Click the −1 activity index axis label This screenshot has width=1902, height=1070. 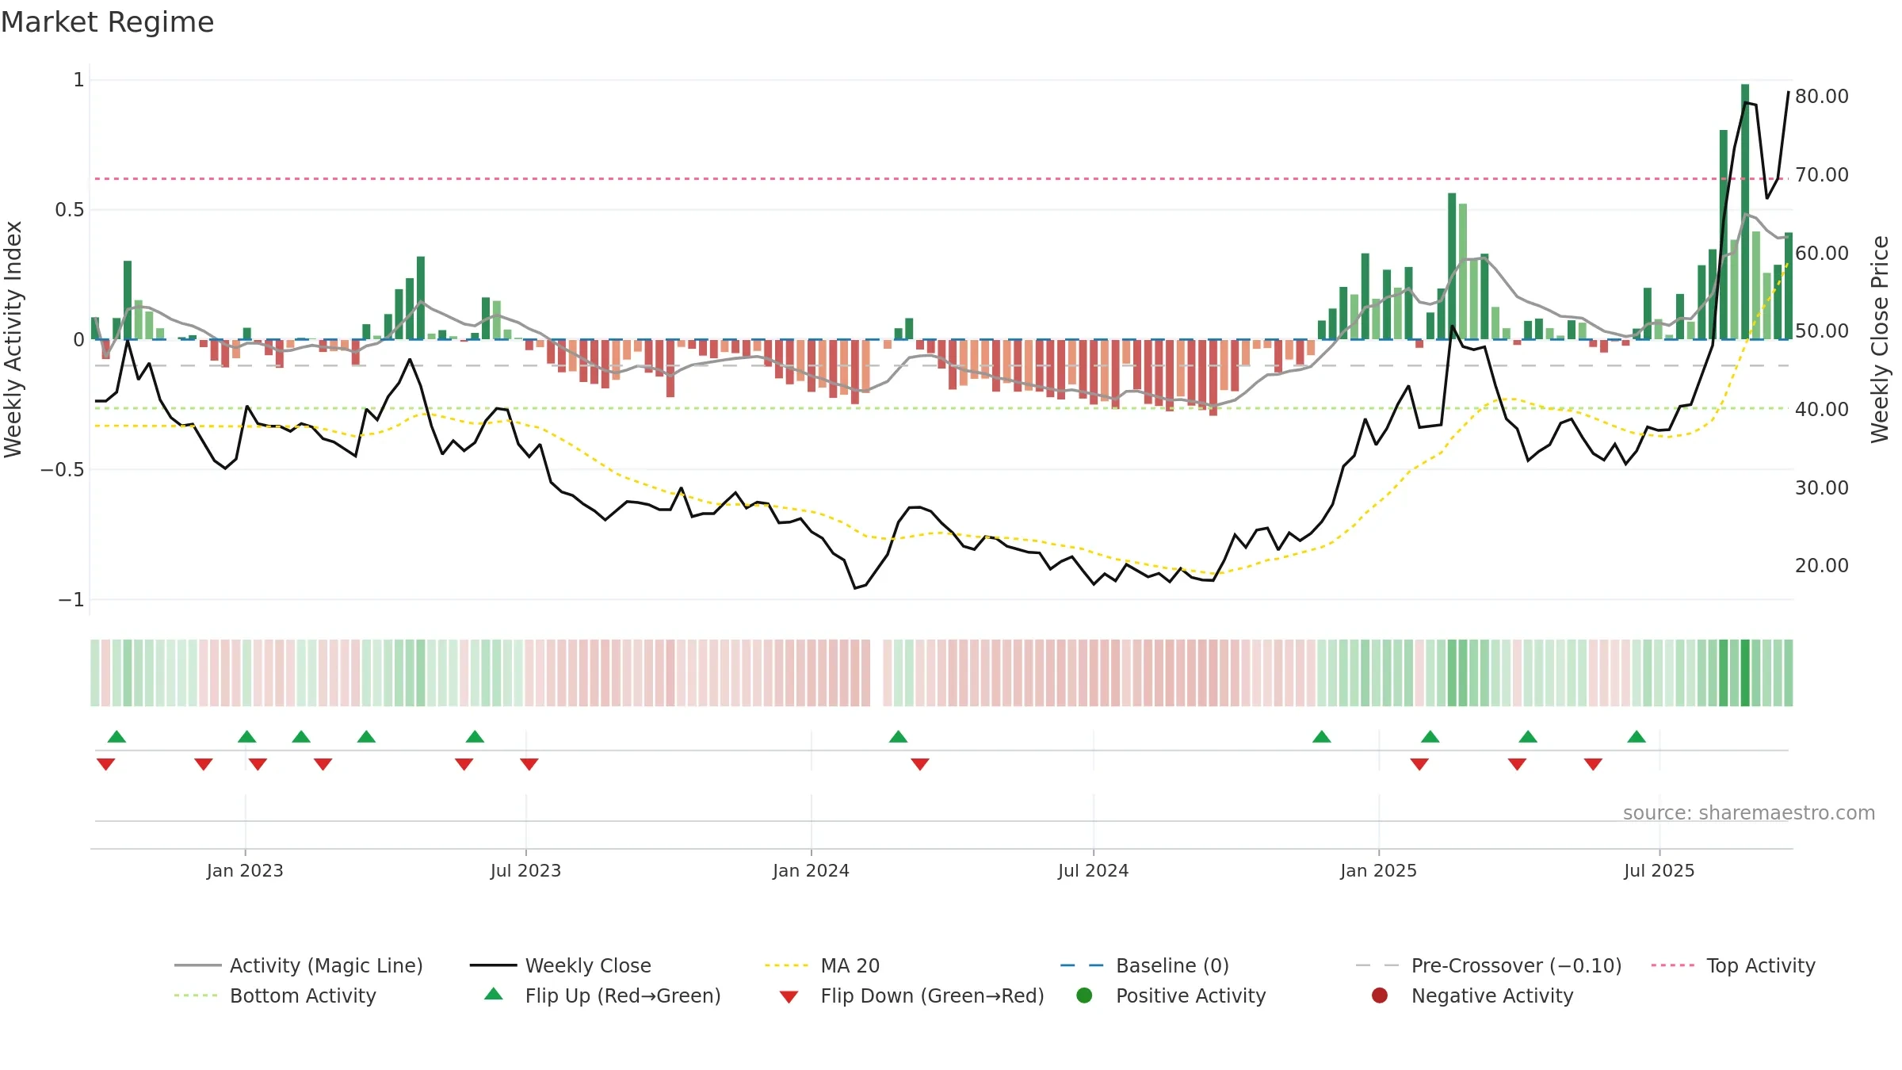coord(71,600)
